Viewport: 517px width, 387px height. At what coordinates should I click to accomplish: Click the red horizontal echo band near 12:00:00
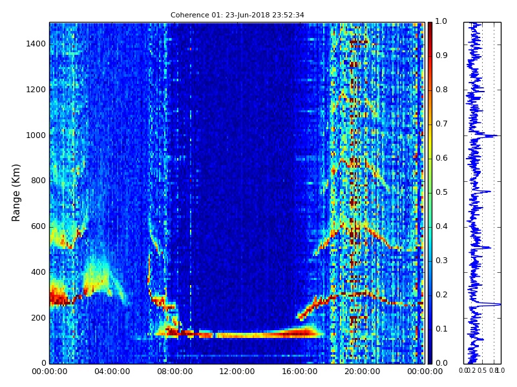pyautogui.click(x=237, y=335)
